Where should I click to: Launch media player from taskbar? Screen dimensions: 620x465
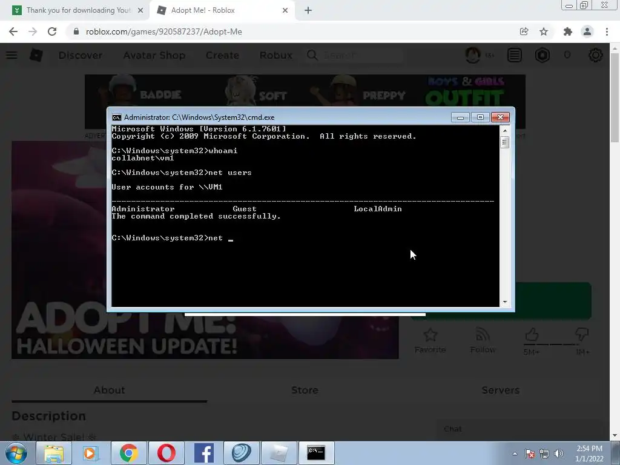click(91, 453)
